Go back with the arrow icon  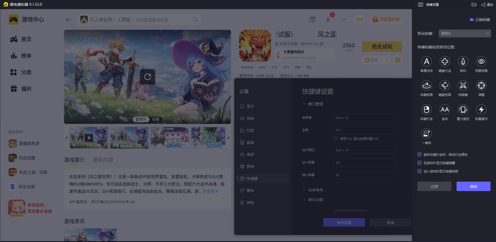pos(69,20)
